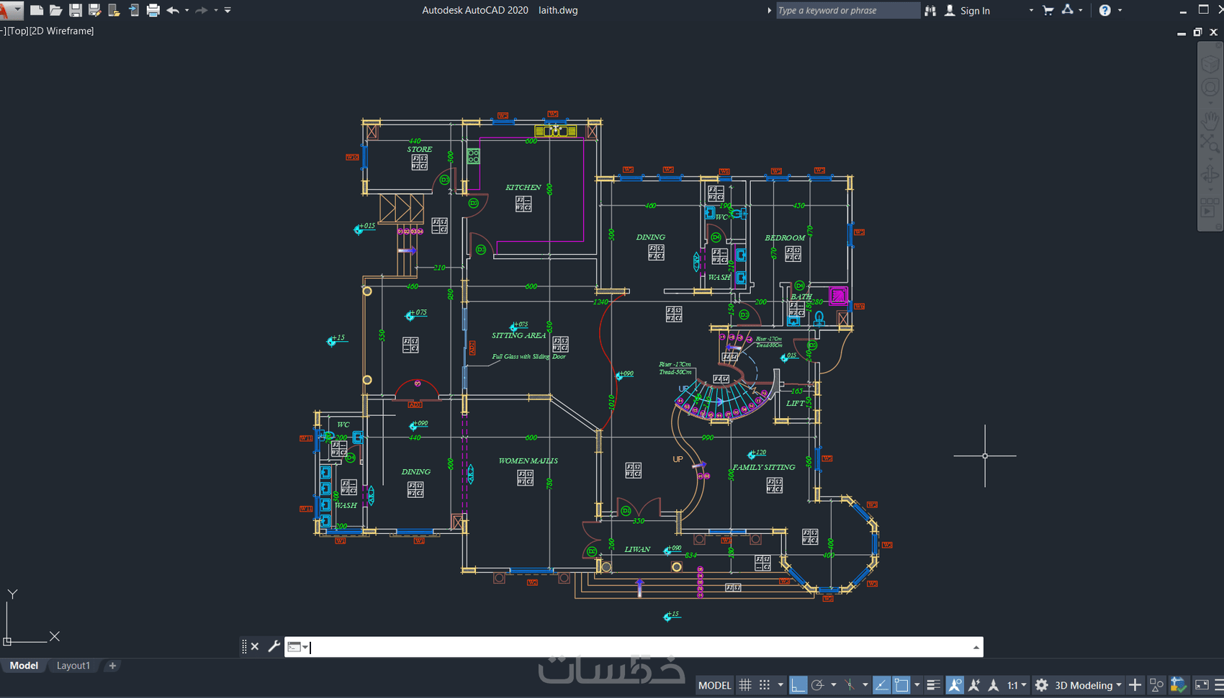The width and height of the screenshot is (1224, 698).
Task: Open the Autodesk App Store cart icon
Action: coord(1048,10)
